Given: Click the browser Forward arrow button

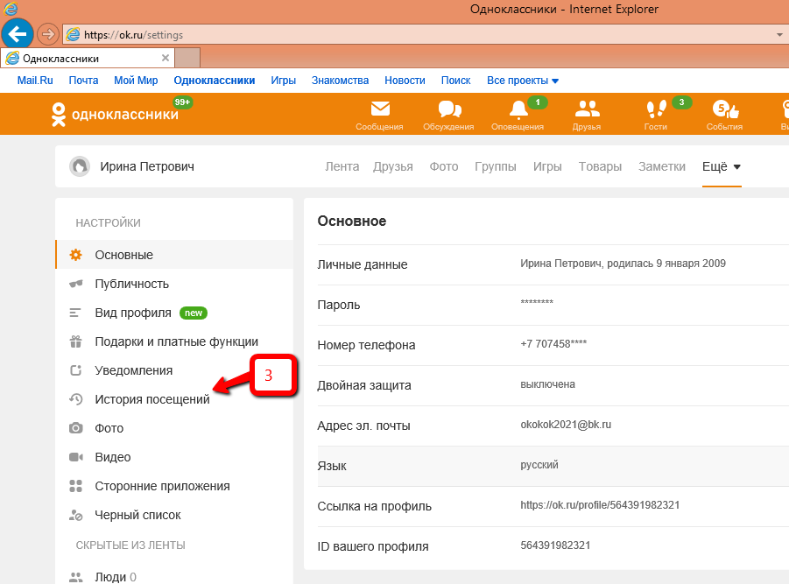Looking at the screenshot, I should click(48, 34).
